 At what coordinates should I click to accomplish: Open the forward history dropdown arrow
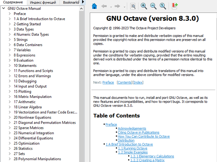click(124, 6)
